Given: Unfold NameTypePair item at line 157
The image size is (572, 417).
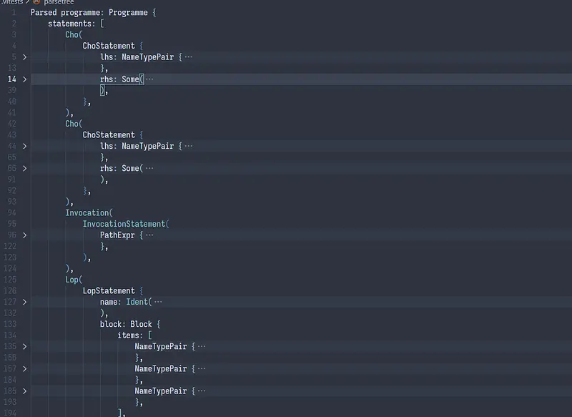Looking at the screenshot, I should [x=24, y=368].
